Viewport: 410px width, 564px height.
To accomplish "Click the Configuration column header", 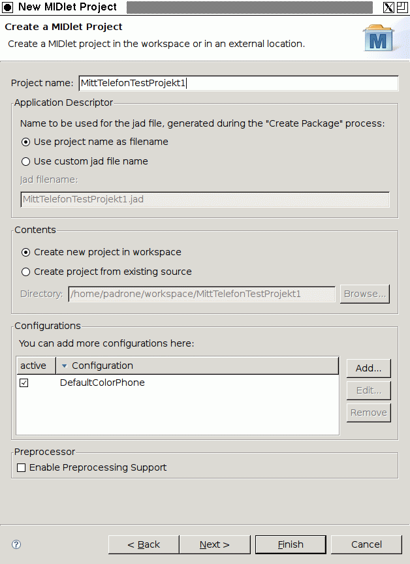I will click(197, 366).
